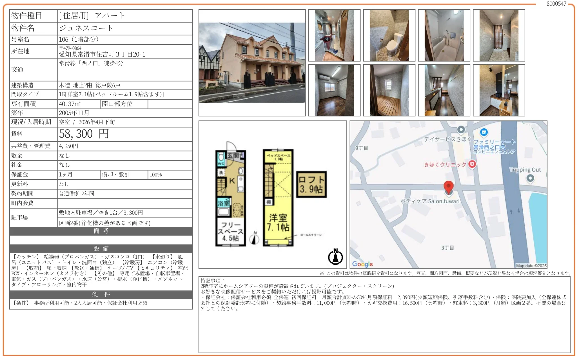Viewport: 579px width, 356px height.
Task: Click the ロフト 3.9帖 floor plan label
Action: coord(311,184)
